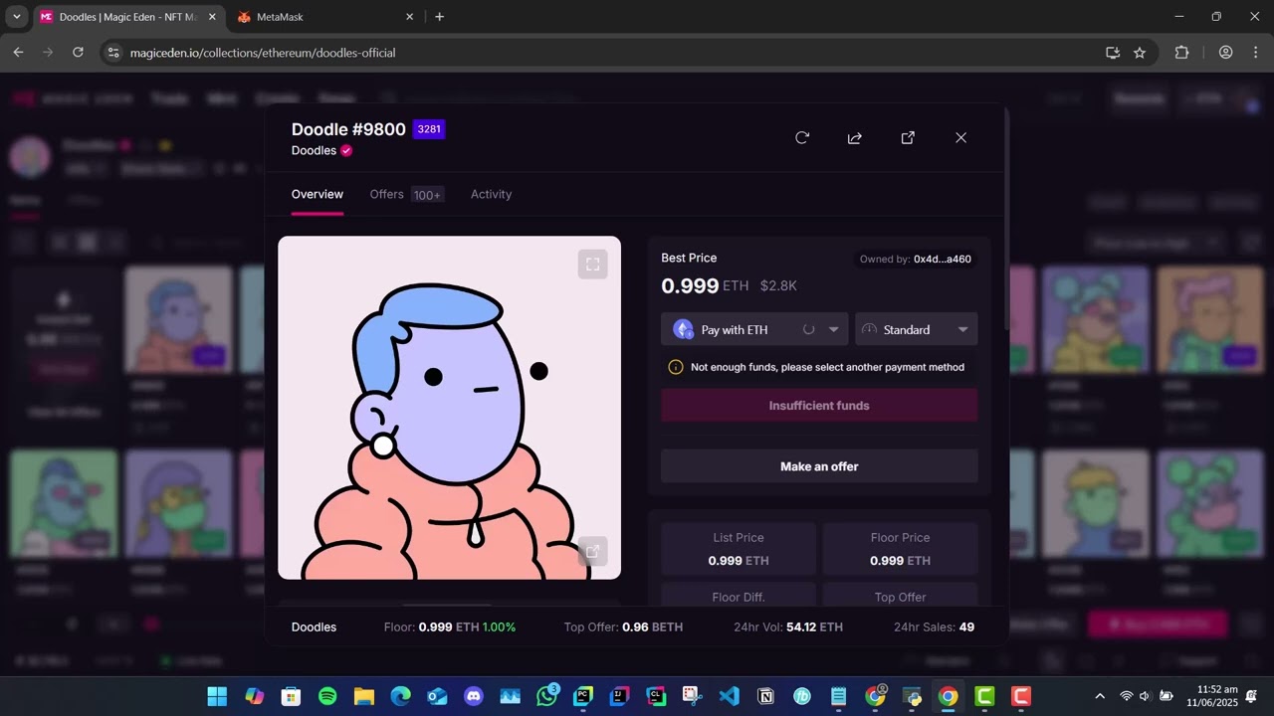Open WhatsApp from the taskbar
1274x716 pixels.
[547, 696]
